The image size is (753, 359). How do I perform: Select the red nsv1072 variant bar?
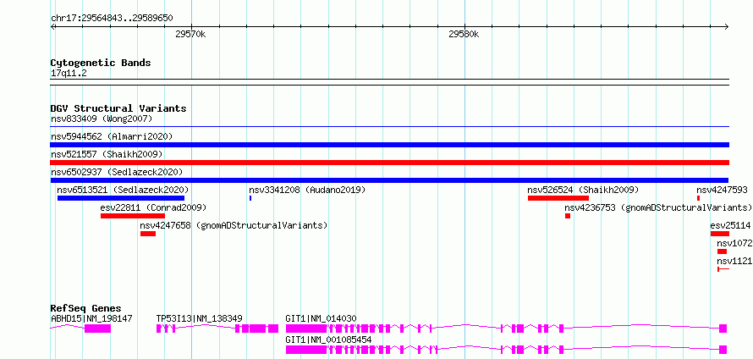tap(722, 251)
